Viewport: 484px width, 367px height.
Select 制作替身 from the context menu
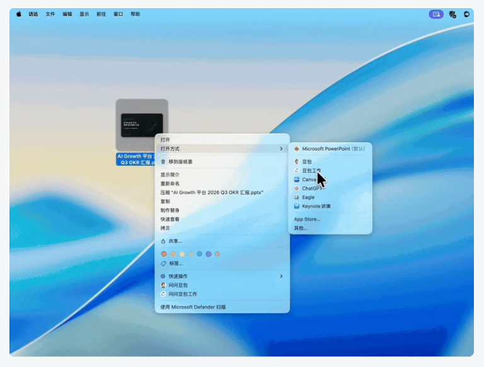click(222, 211)
